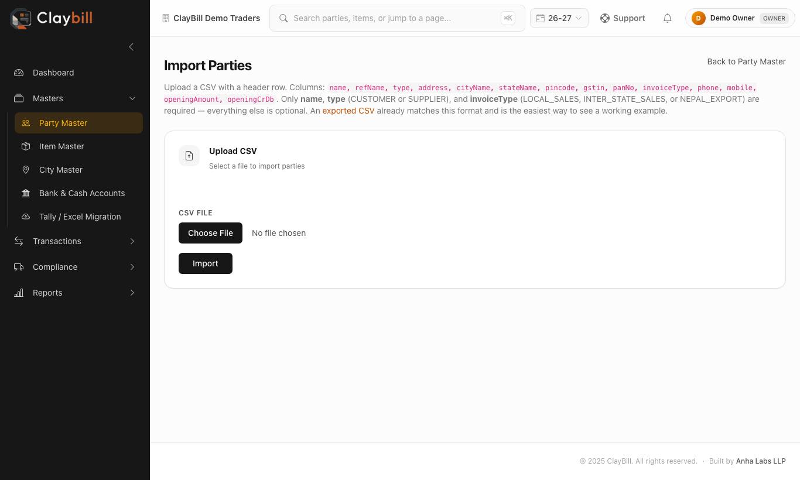Focus the search parties, items field
800x480 pixels.
coord(397,18)
